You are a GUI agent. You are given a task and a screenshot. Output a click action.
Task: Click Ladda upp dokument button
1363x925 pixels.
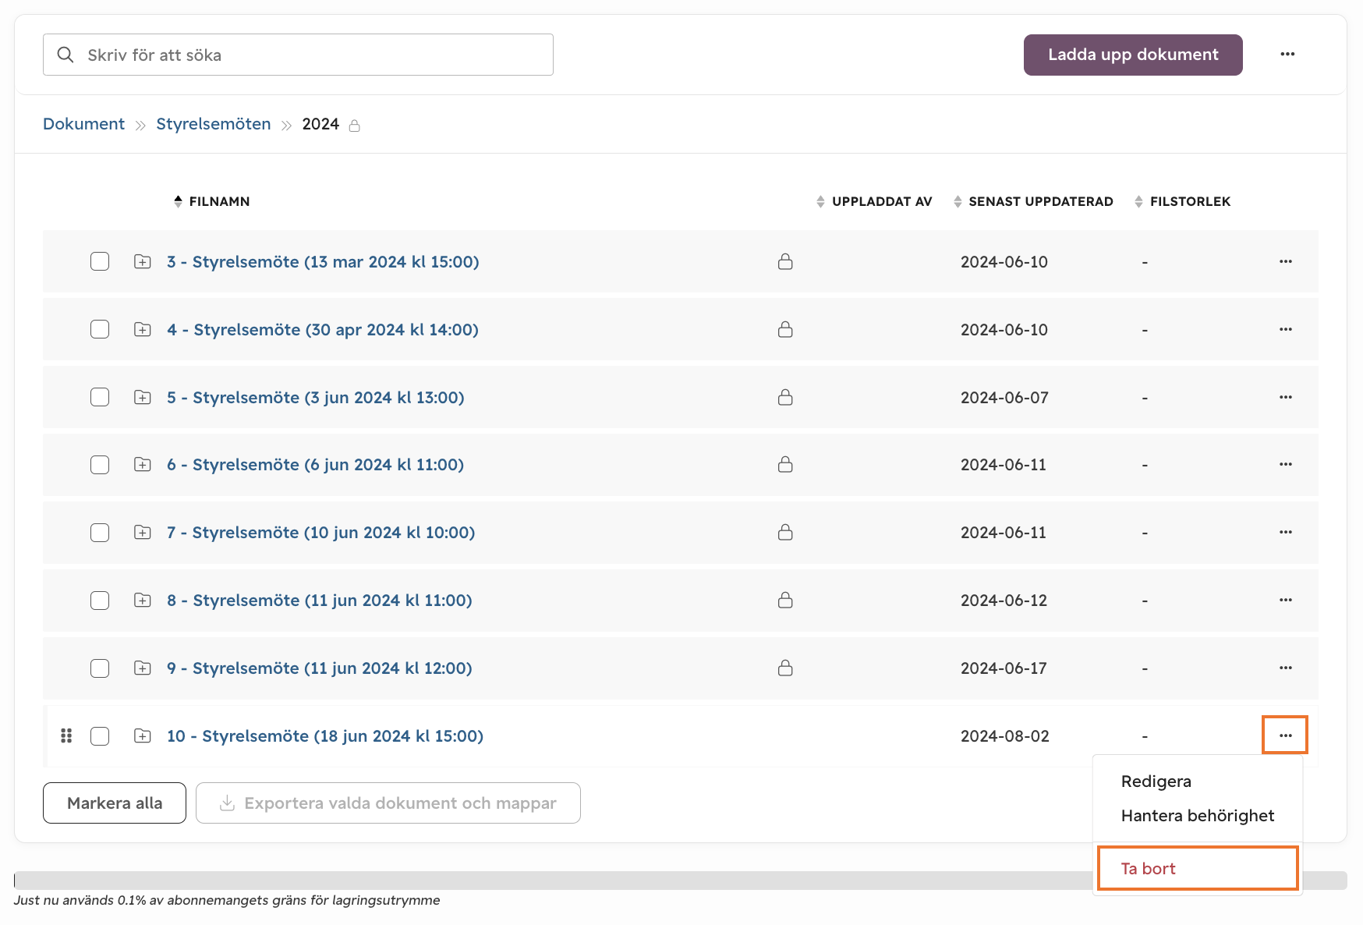coord(1133,55)
